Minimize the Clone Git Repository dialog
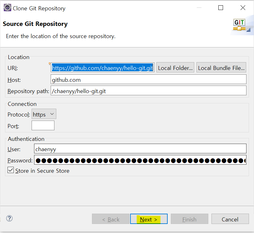254x233 pixels. point(199,7)
